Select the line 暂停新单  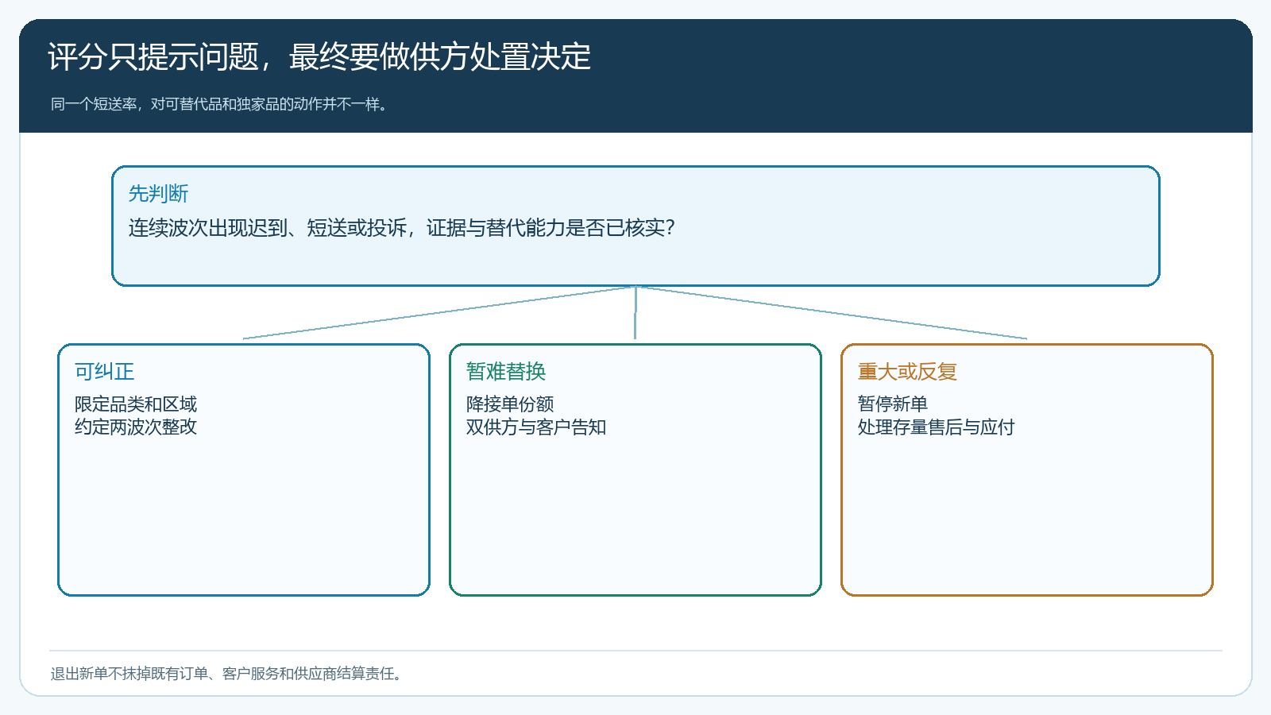click(893, 404)
